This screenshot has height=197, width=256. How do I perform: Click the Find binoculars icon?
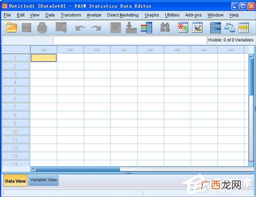[165, 27]
